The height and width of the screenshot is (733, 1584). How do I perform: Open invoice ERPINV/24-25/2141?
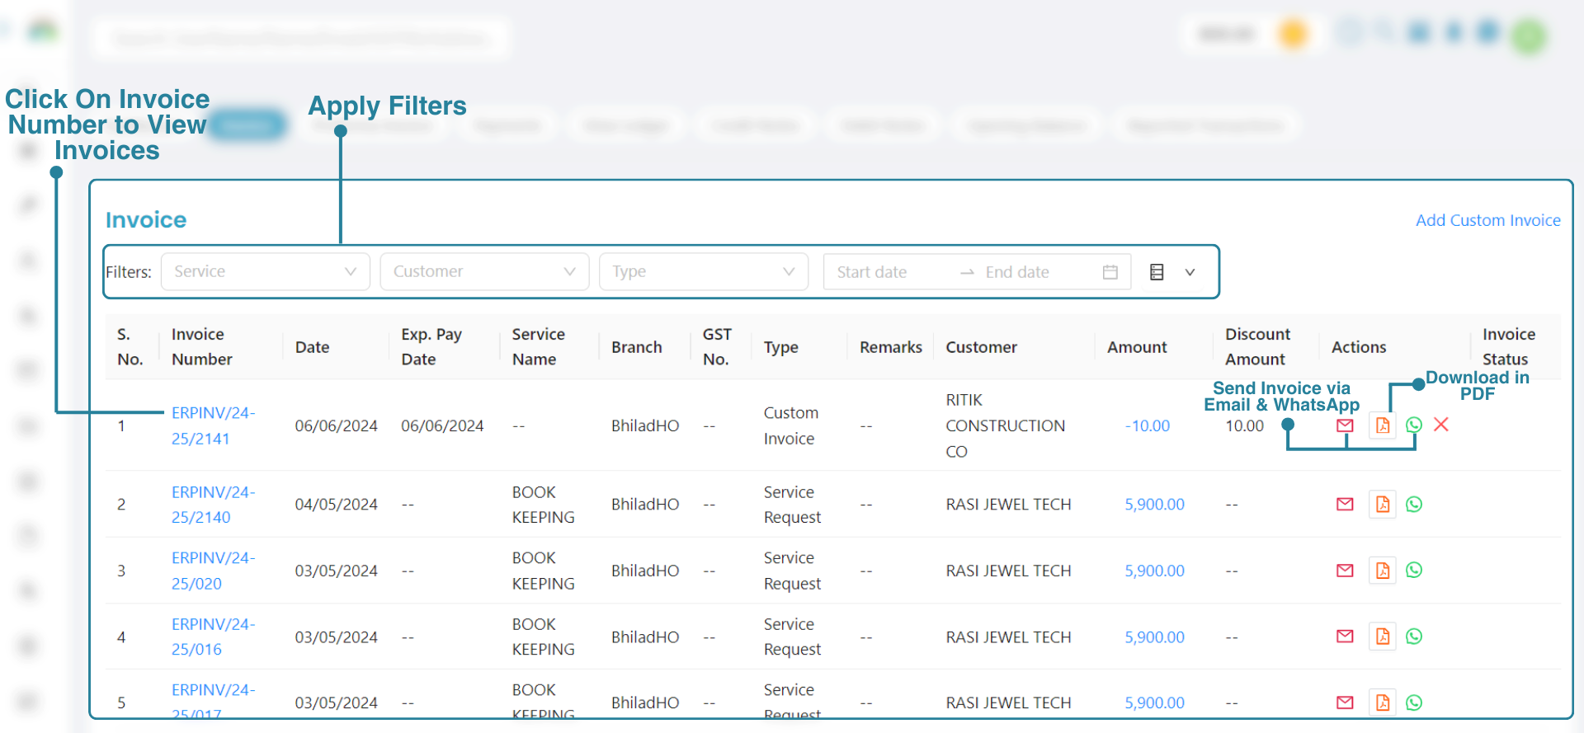214,425
